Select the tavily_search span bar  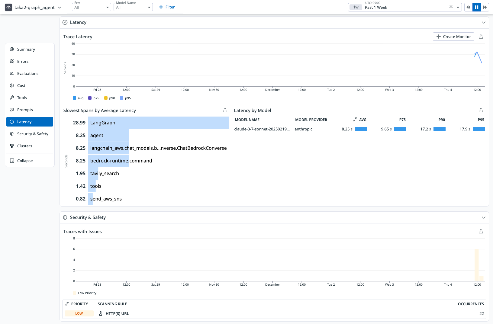coord(93,173)
